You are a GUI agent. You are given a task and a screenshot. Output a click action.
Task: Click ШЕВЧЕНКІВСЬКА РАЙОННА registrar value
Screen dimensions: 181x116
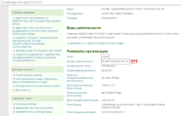[x=133, y=106]
